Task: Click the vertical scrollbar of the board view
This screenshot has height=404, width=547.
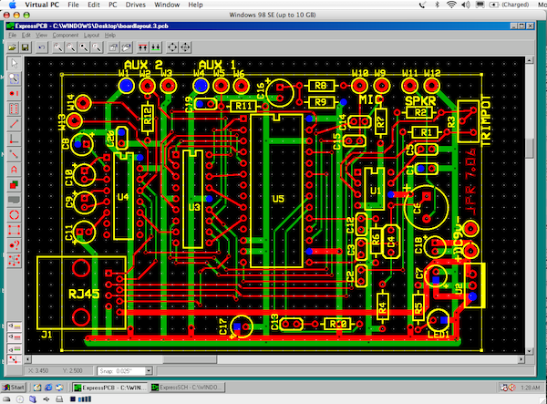Action: [531, 228]
